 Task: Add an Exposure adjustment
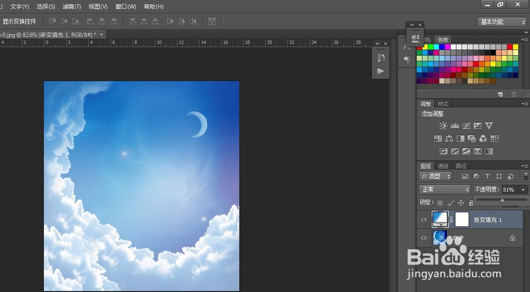coord(478,126)
